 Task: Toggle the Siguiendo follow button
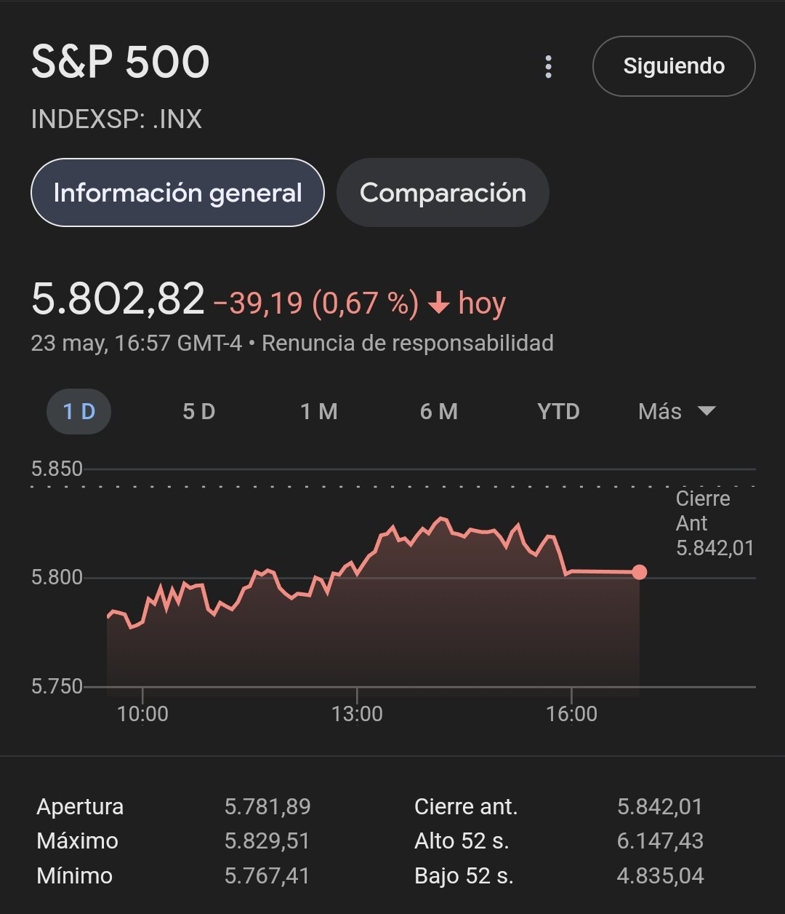(x=674, y=66)
